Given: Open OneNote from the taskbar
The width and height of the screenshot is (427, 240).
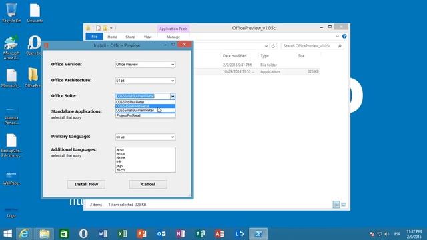Looking at the screenshot, I should pos(181,234).
